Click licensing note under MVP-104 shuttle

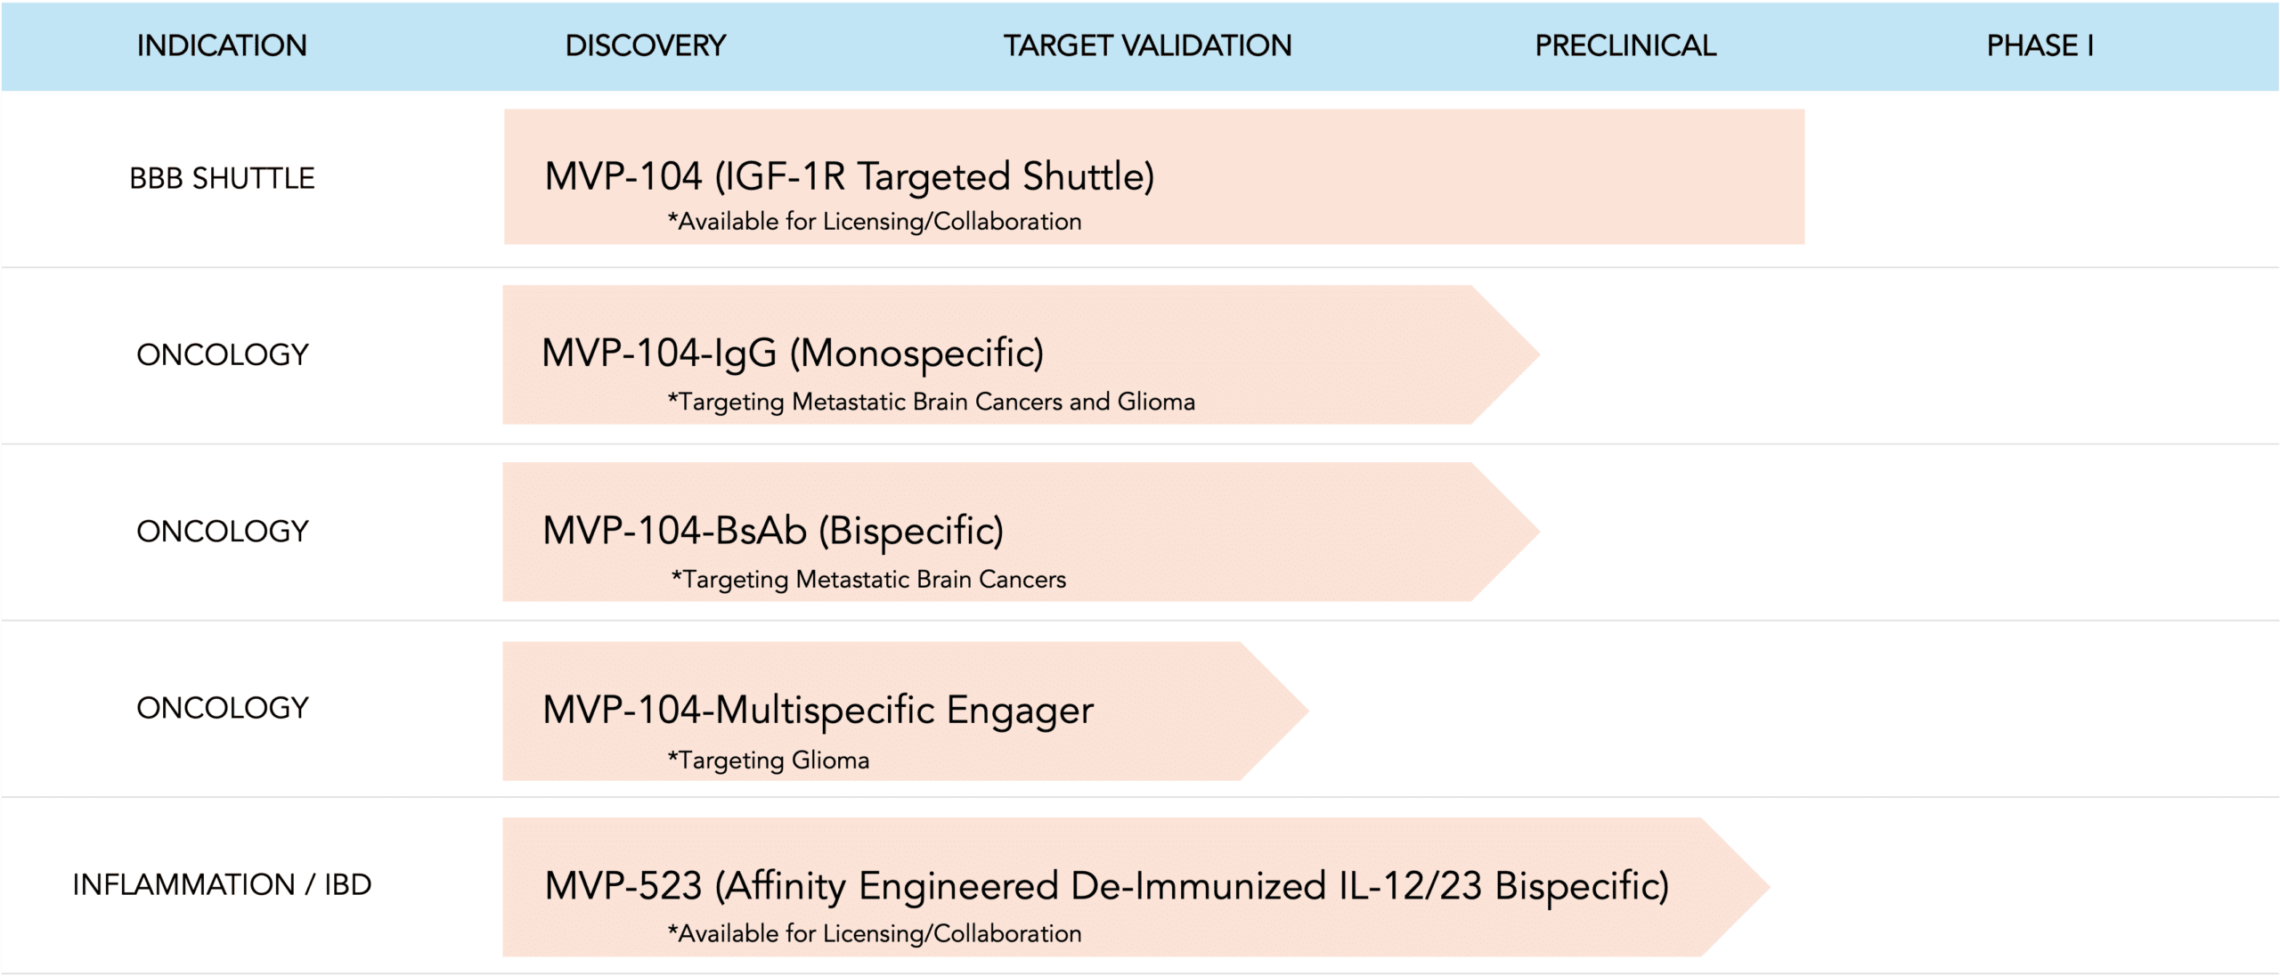click(875, 221)
